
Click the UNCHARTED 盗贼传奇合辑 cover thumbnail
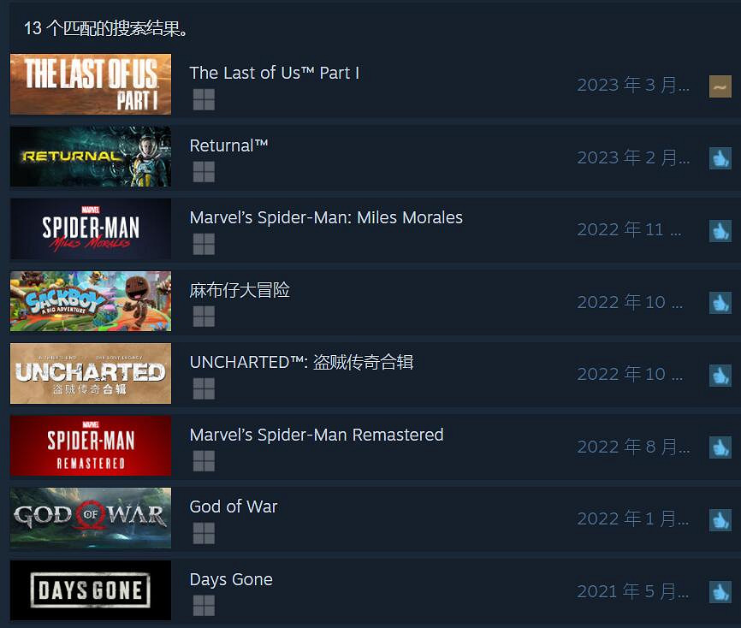[x=91, y=373]
